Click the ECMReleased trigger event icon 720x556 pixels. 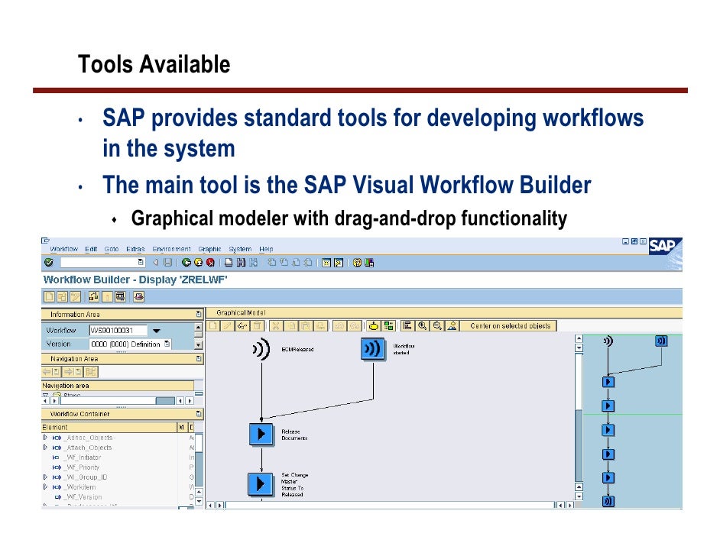tap(261, 349)
